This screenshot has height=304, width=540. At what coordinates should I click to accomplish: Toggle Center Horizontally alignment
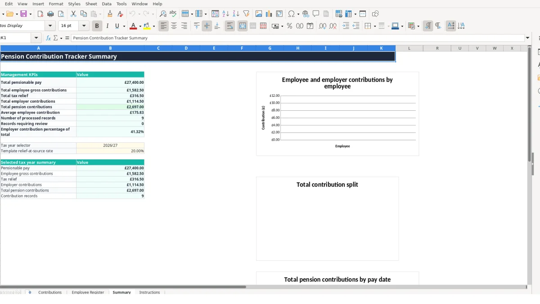tap(174, 26)
